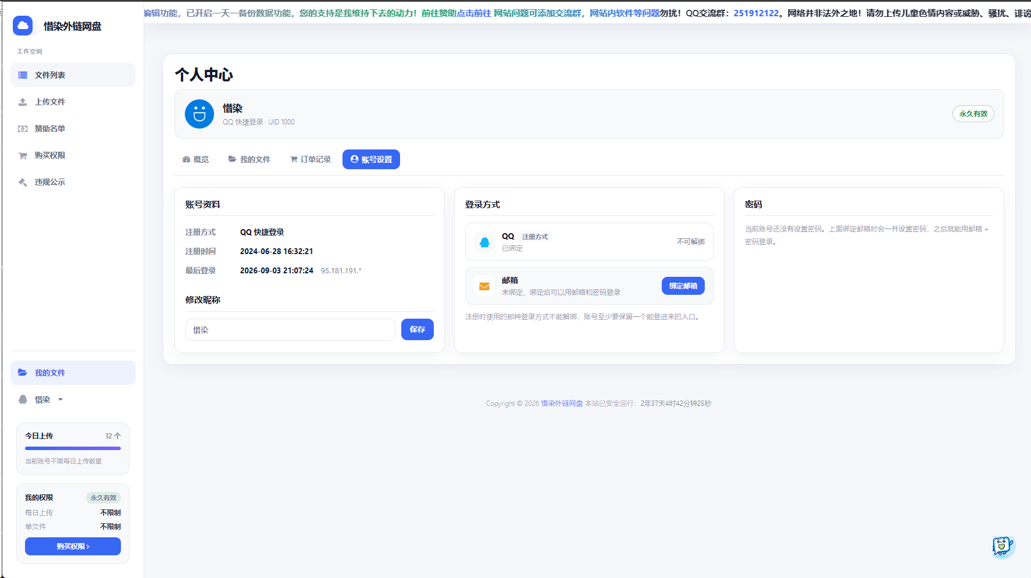The height and width of the screenshot is (578, 1031).
Task: Click the 今日上传 progress bar
Action: [73, 448]
